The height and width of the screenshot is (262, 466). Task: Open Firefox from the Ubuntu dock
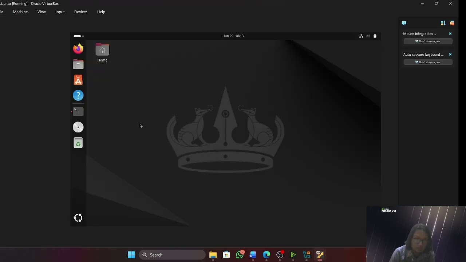[x=78, y=49]
